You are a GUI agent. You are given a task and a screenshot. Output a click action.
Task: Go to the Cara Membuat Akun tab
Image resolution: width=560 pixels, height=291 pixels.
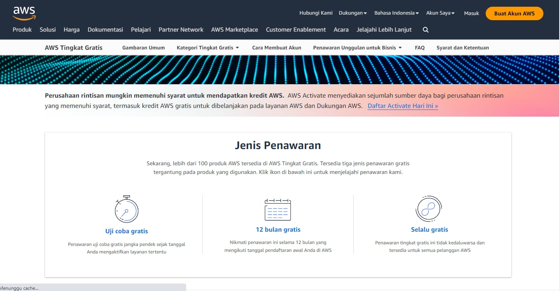point(277,47)
